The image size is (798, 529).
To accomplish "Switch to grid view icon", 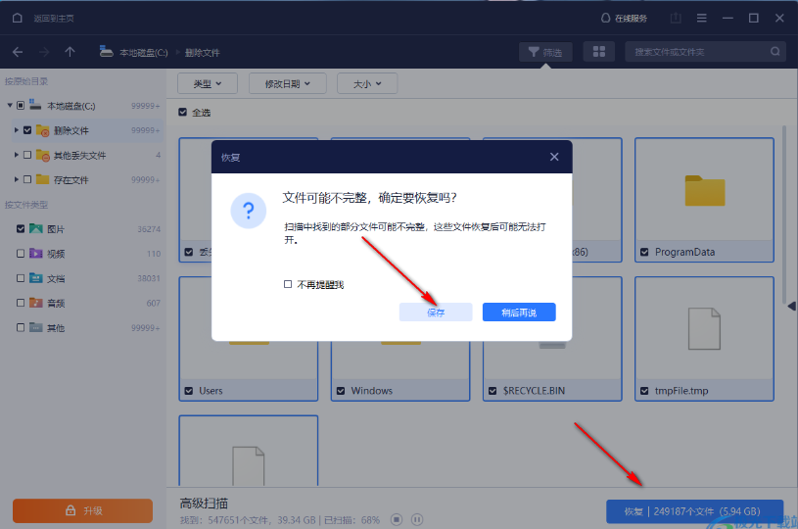I will pyautogui.click(x=599, y=51).
